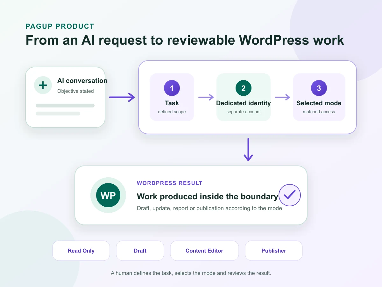Select the Read Only mode button

coord(81,251)
